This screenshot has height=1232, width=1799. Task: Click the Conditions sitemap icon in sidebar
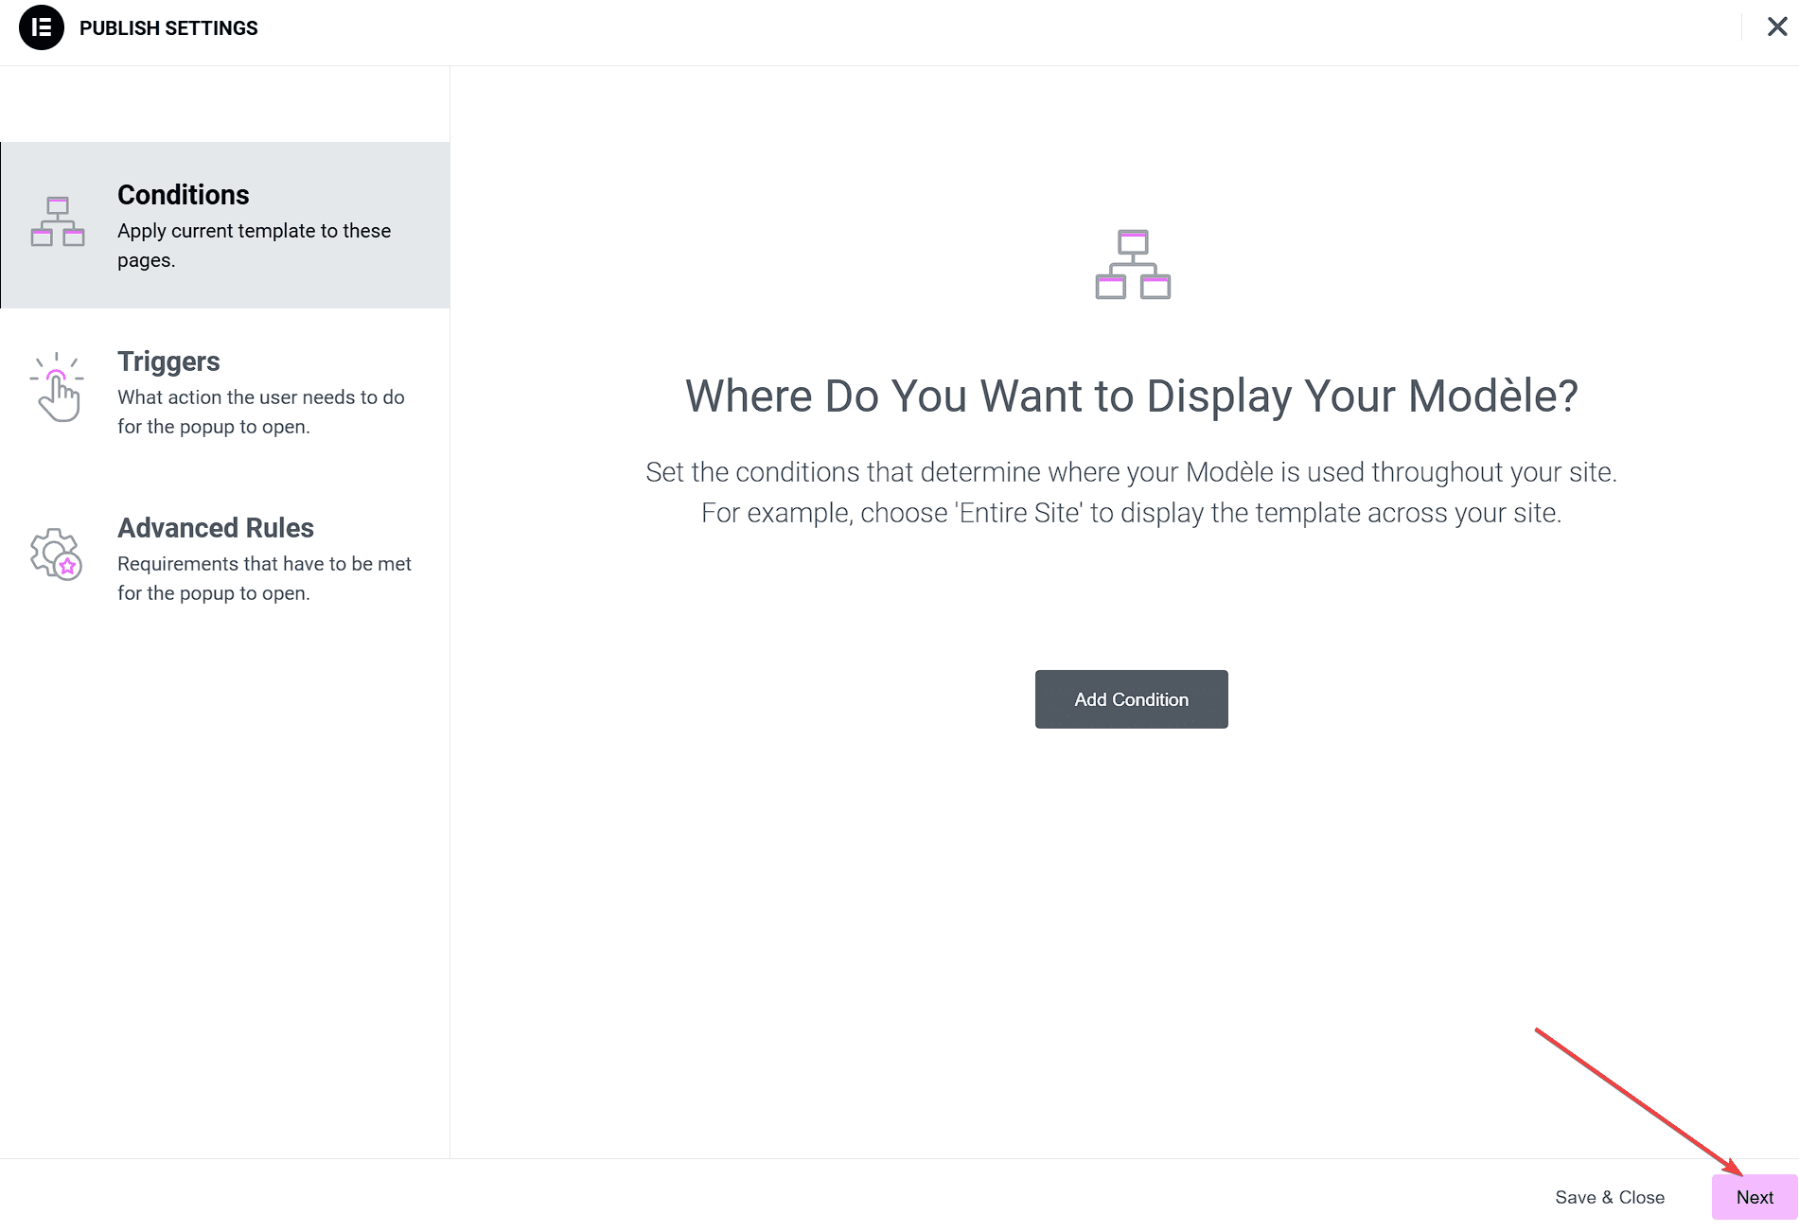click(x=58, y=221)
